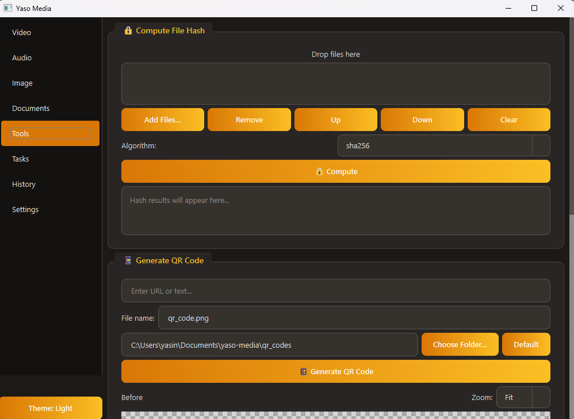This screenshot has width=574, height=419.
Task: Click the File name: label
Action: tap(138, 318)
